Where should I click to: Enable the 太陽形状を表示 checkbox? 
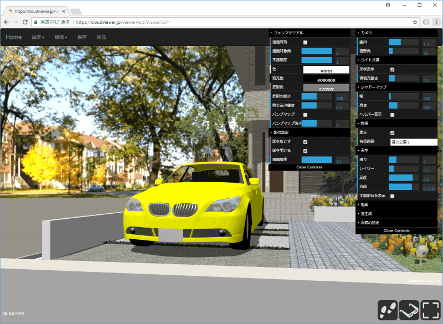pos(392,196)
